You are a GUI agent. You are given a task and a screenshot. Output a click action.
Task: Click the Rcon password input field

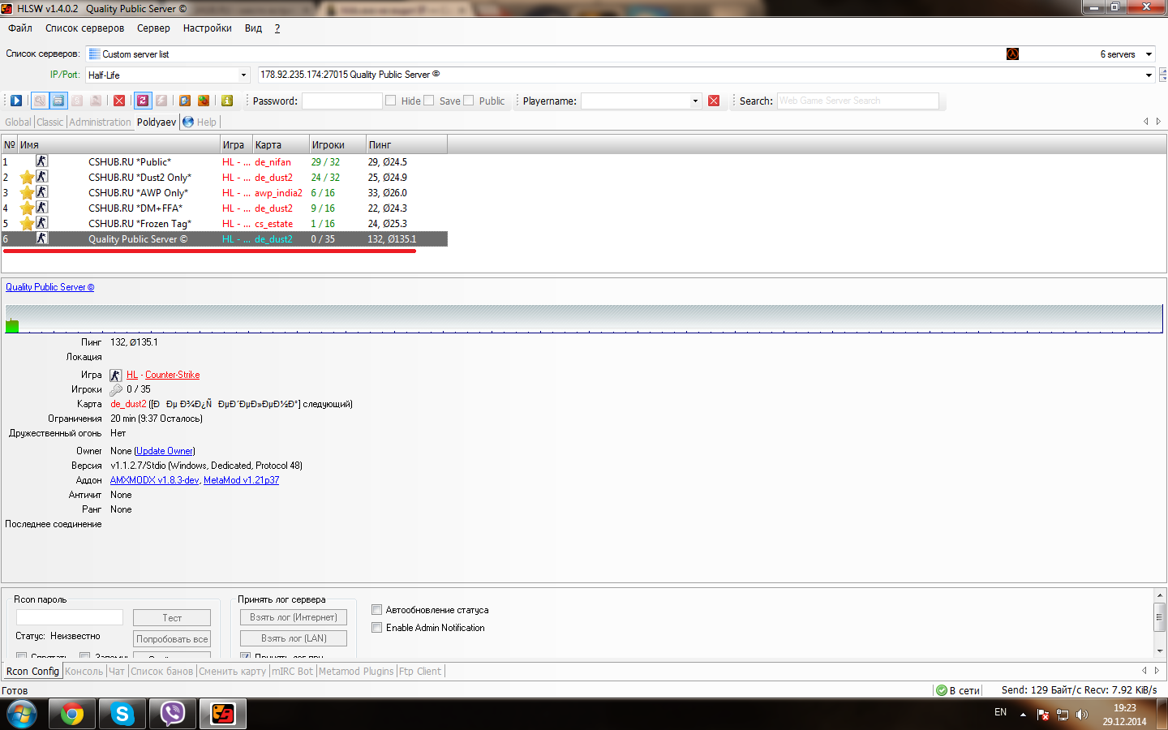(70, 617)
